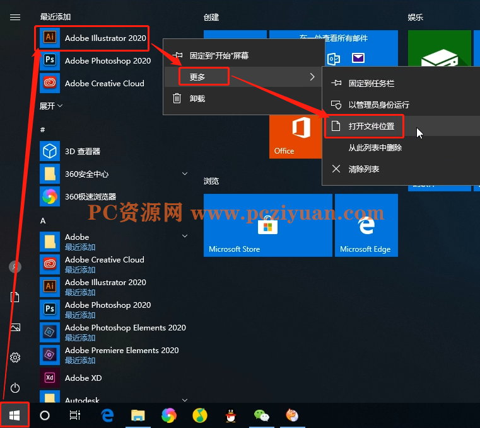Open Adobe Illustrator 2020 under letter A

tap(114, 286)
